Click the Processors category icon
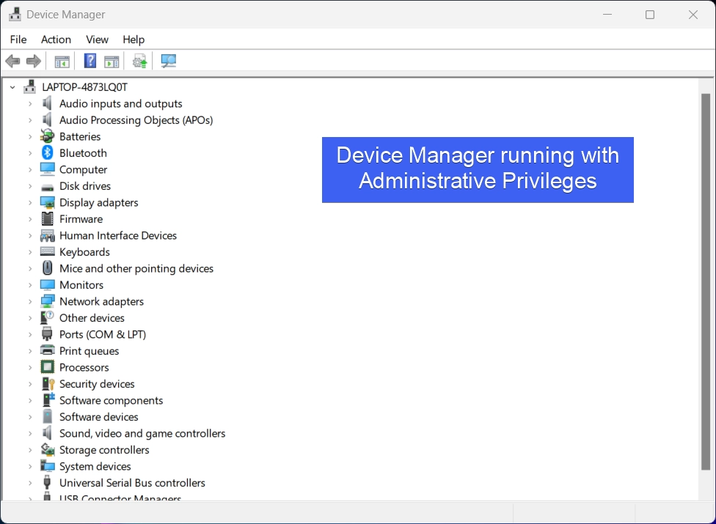This screenshot has height=524, width=716. 47,366
